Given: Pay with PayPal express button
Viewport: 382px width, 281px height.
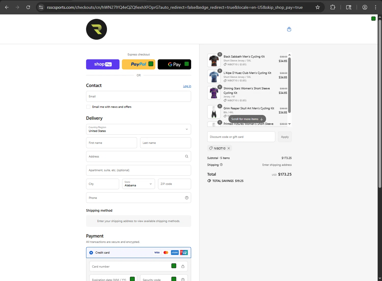Looking at the screenshot, I should [x=139, y=64].
